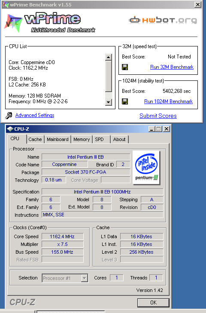
Task: Click Submit Scores link
Action: point(158,116)
